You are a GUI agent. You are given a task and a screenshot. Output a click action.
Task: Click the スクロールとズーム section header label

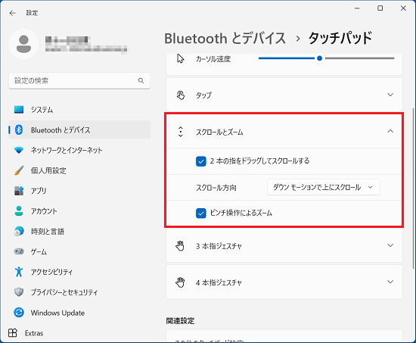219,132
